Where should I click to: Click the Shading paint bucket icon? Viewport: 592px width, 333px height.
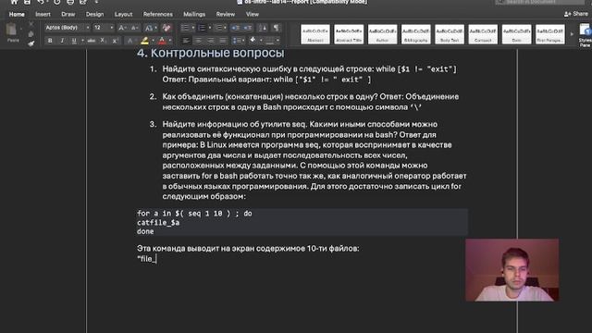(253, 40)
